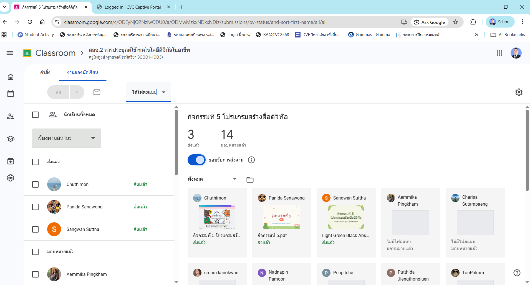
Task: Open ทั้งหมด filter dropdown
Action: coord(212,179)
